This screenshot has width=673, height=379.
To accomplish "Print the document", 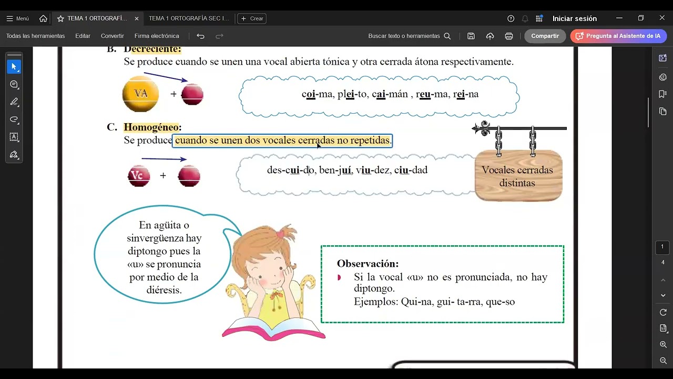I will click(x=509, y=36).
